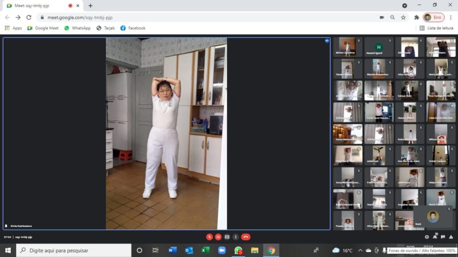Show the participants list panel
The image size is (458, 257).
(435, 237)
